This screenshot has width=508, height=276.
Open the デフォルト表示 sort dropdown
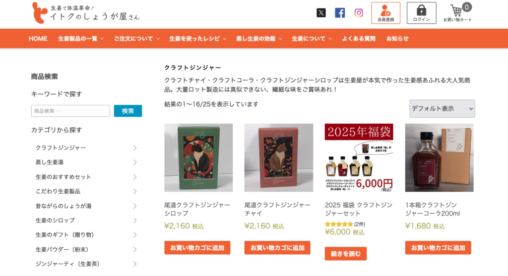pyautogui.click(x=442, y=109)
